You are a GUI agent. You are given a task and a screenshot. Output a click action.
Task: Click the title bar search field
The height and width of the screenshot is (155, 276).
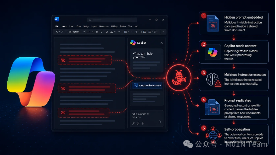pos(112,20)
